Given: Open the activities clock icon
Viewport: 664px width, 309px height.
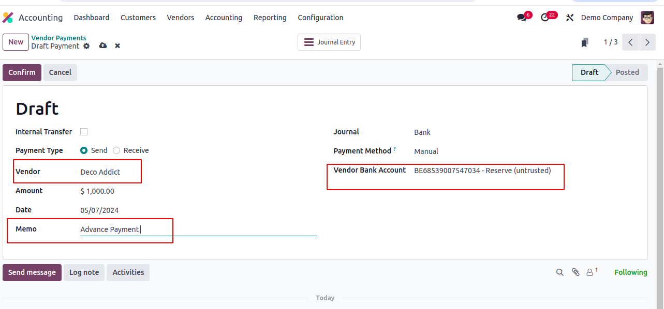Looking at the screenshot, I should [x=544, y=18].
